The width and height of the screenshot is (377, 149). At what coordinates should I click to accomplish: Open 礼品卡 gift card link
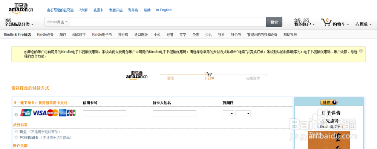click(98, 10)
